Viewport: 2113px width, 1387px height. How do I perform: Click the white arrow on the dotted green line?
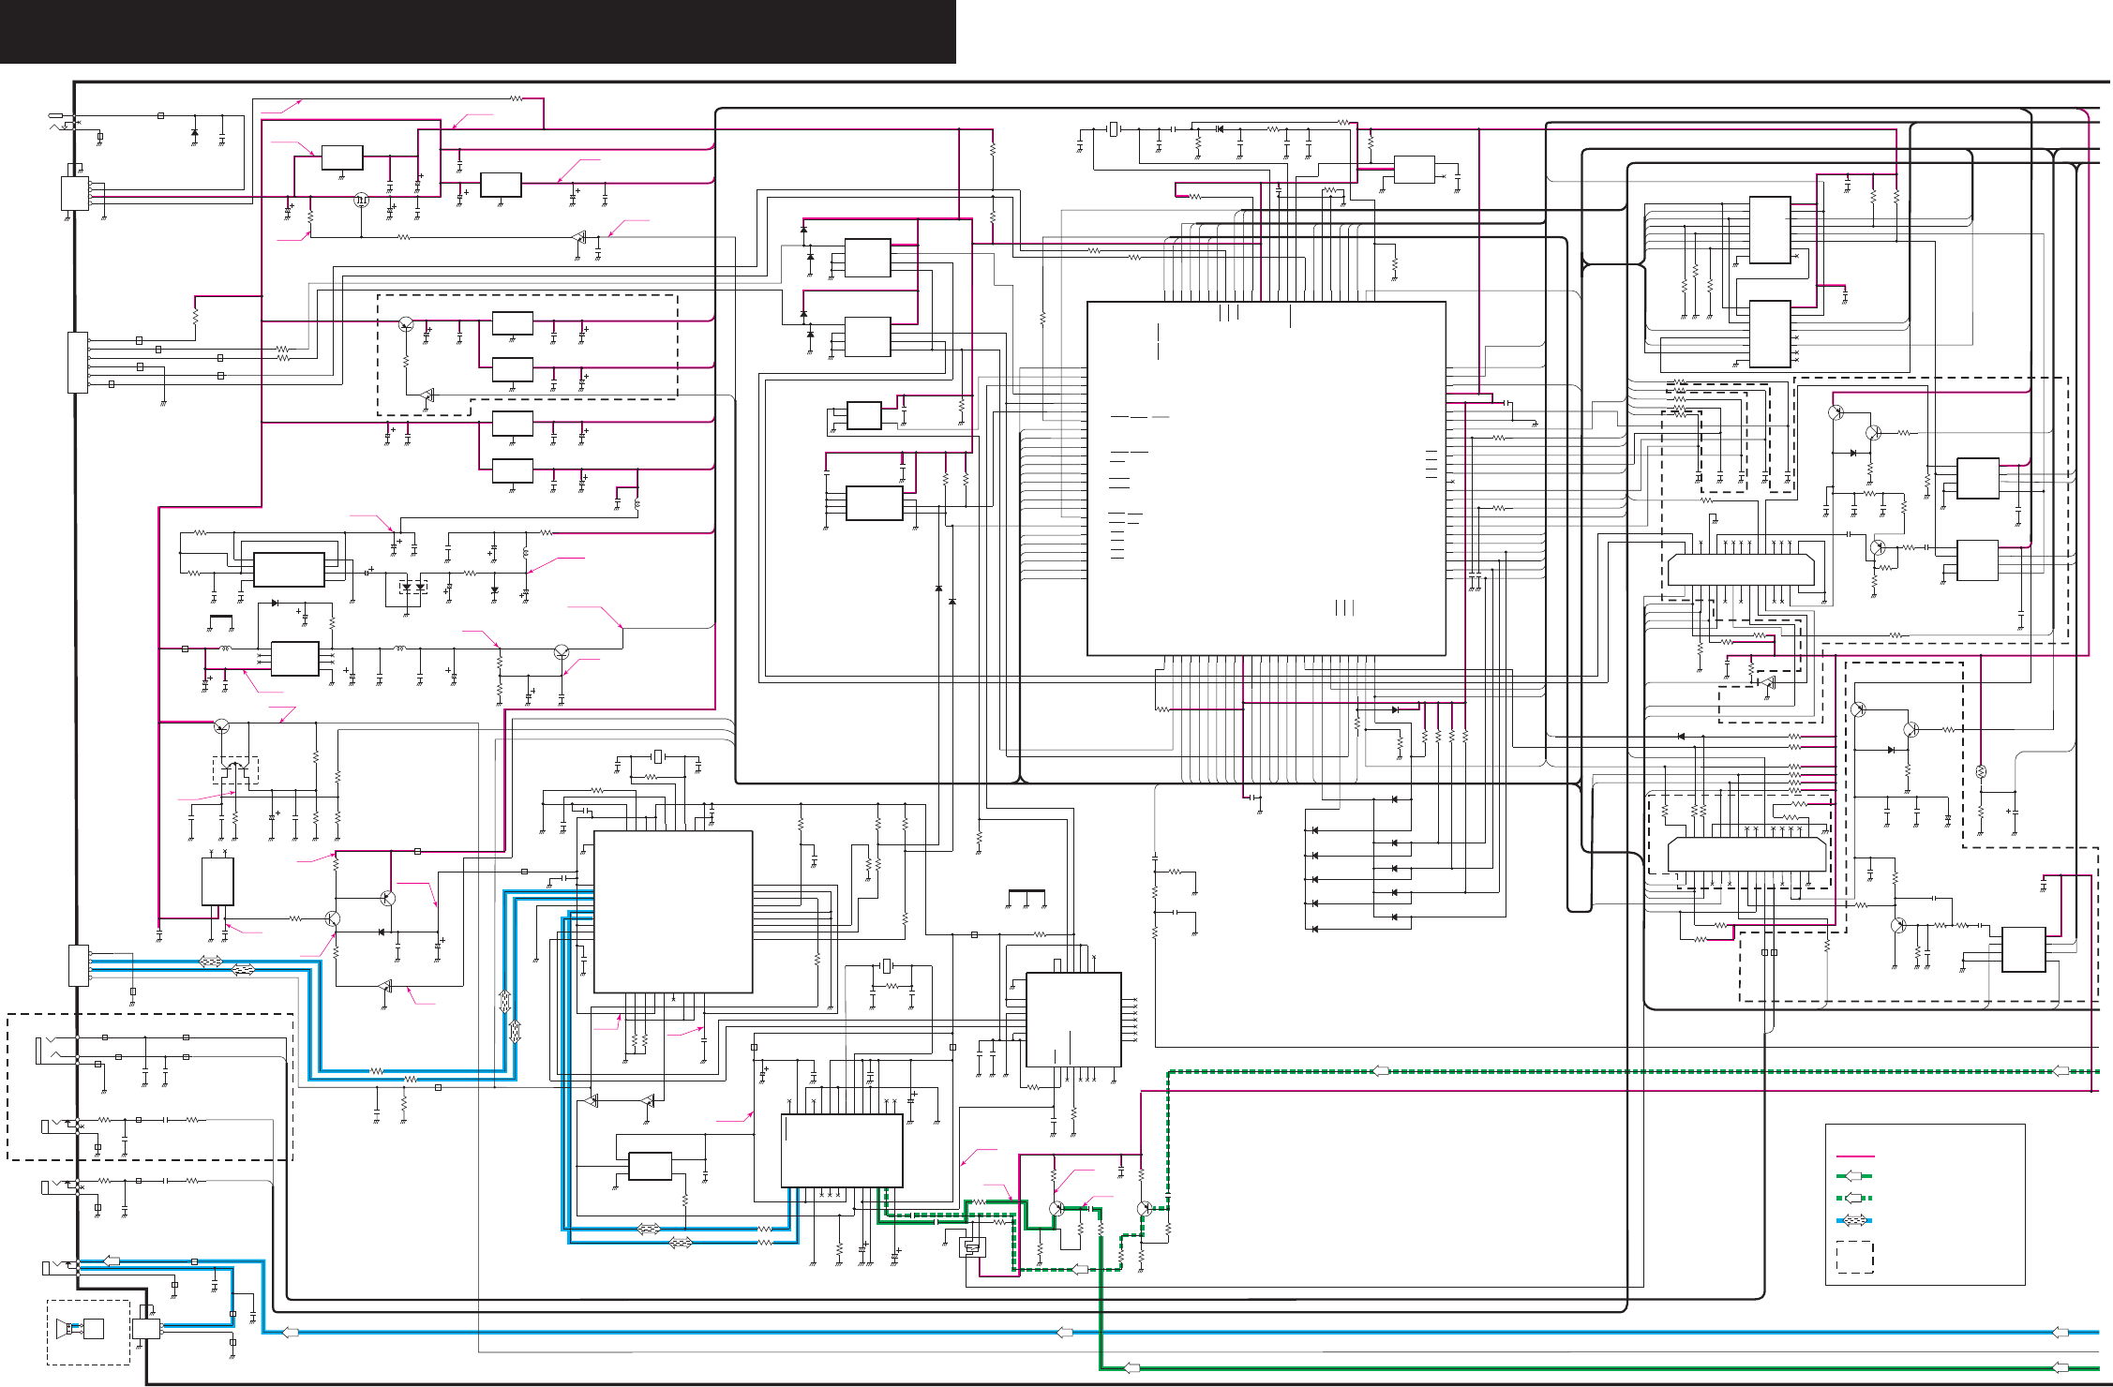(1380, 1071)
